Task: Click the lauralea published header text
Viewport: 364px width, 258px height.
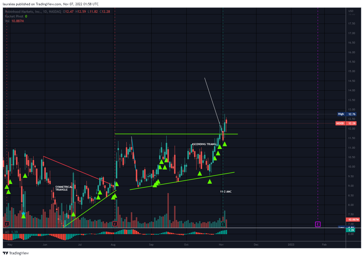Action: click(x=50, y=4)
